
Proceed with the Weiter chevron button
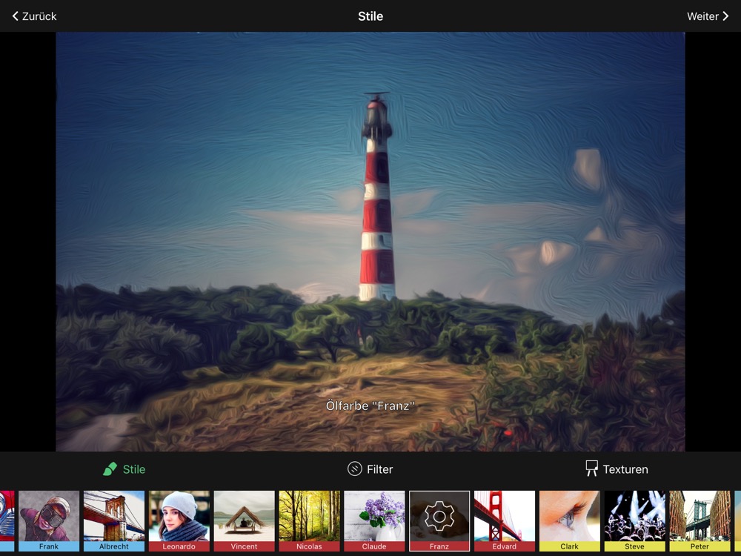click(725, 16)
